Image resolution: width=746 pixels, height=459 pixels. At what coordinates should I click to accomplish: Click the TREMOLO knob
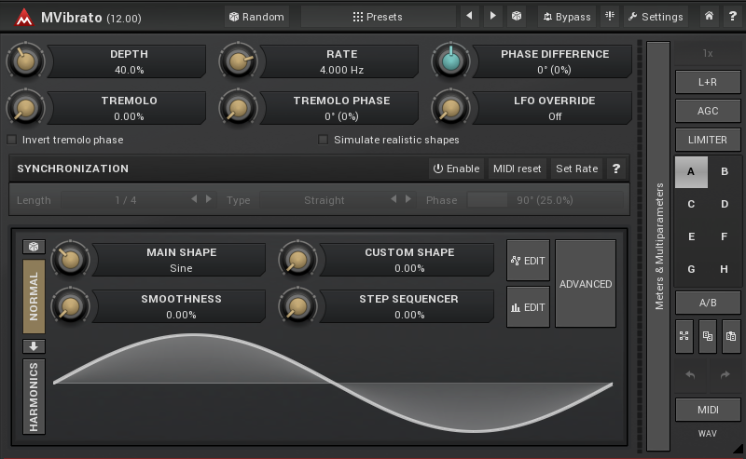pos(26,108)
